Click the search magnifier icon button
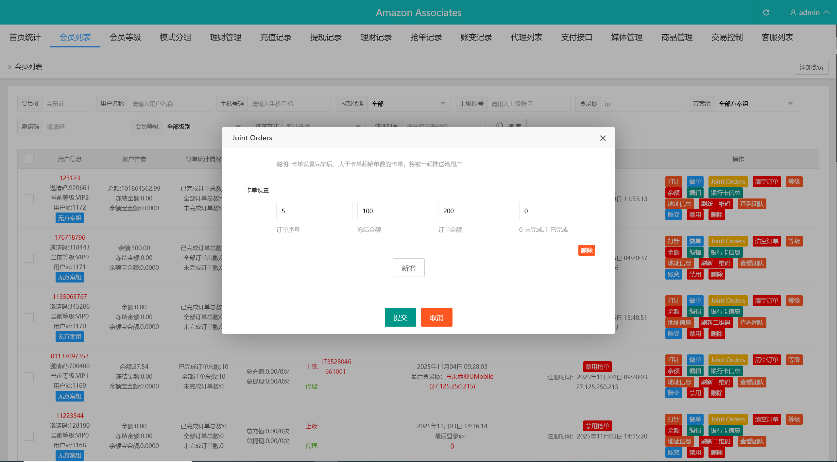The width and height of the screenshot is (837, 462). [500, 125]
